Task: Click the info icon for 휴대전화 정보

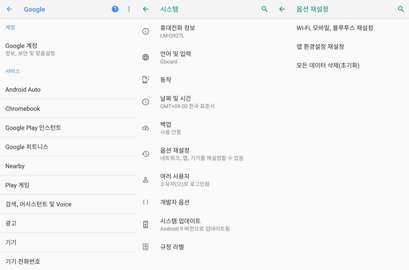Action: tap(146, 31)
